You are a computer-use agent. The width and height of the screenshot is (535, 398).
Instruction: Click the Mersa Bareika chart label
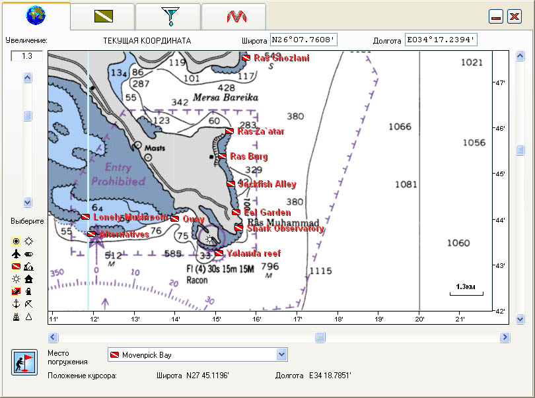tap(225, 98)
